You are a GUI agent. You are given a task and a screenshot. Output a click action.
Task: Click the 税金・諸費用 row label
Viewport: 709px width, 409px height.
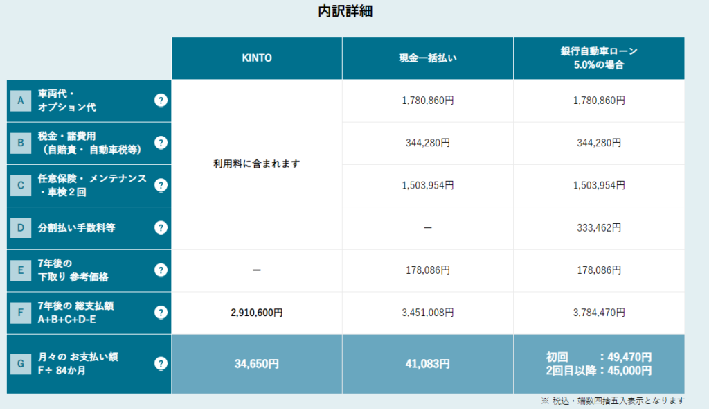(89, 143)
